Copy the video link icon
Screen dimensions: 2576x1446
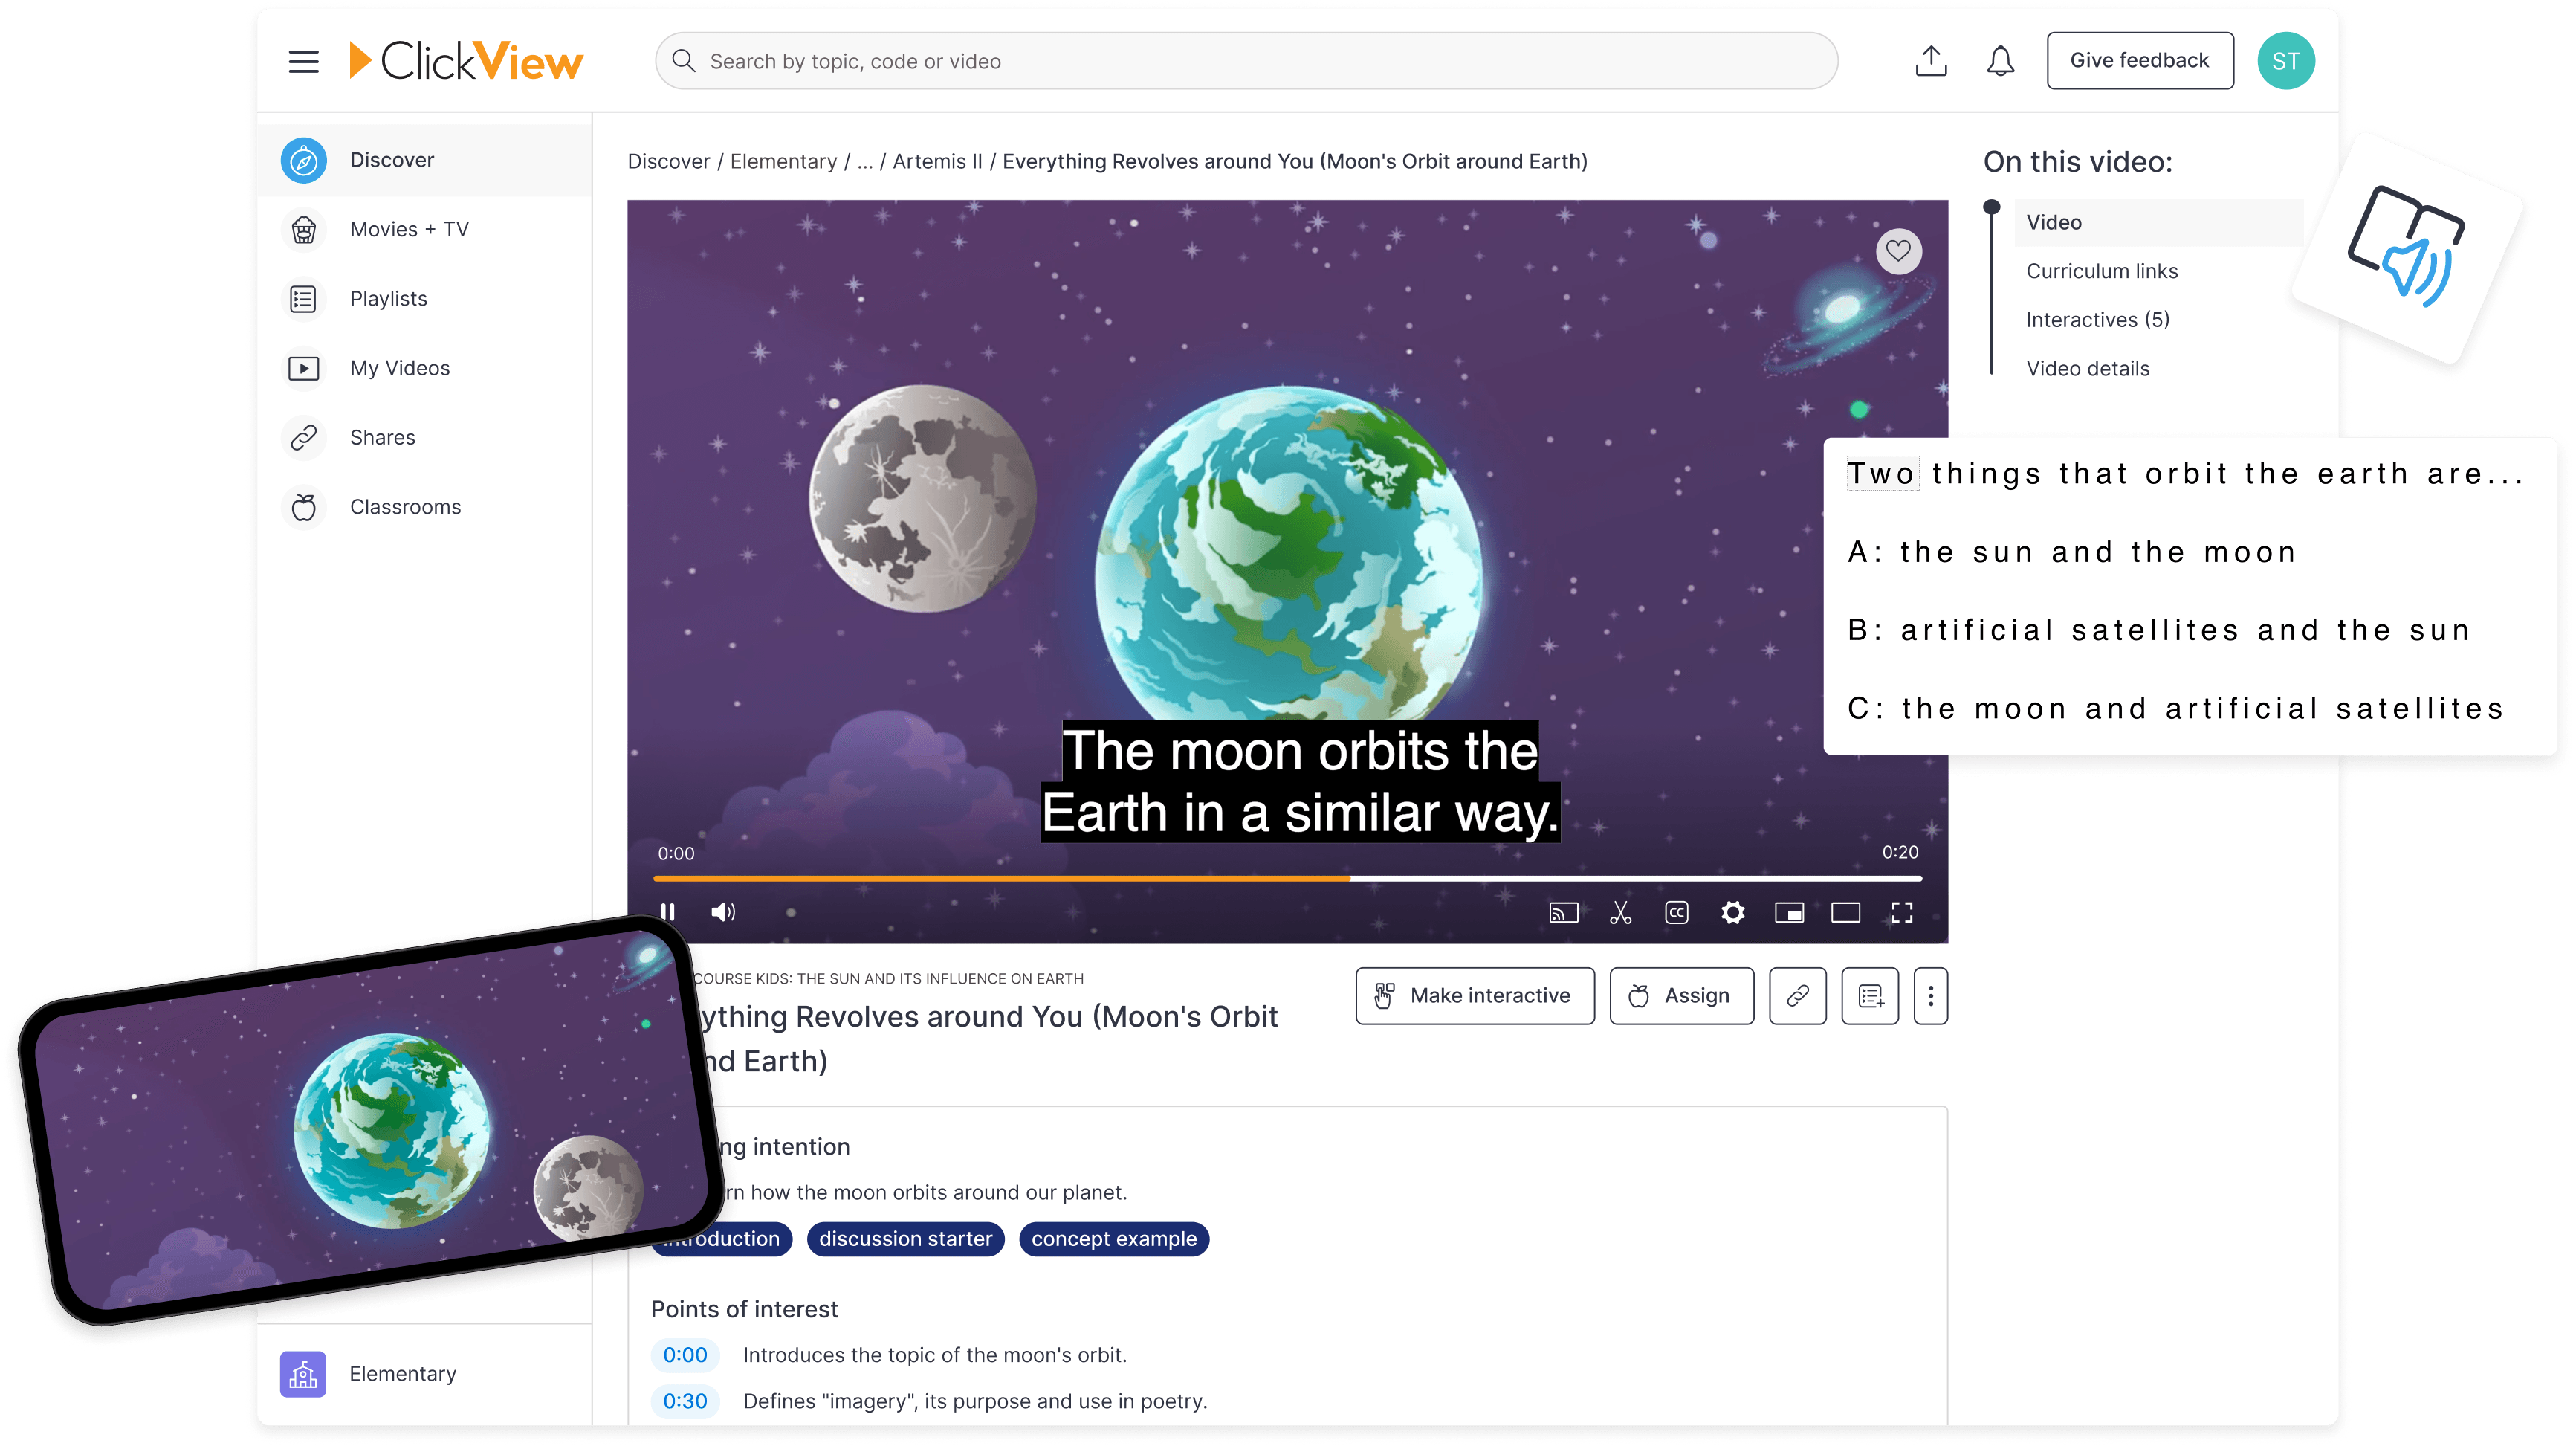[x=1797, y=995]
